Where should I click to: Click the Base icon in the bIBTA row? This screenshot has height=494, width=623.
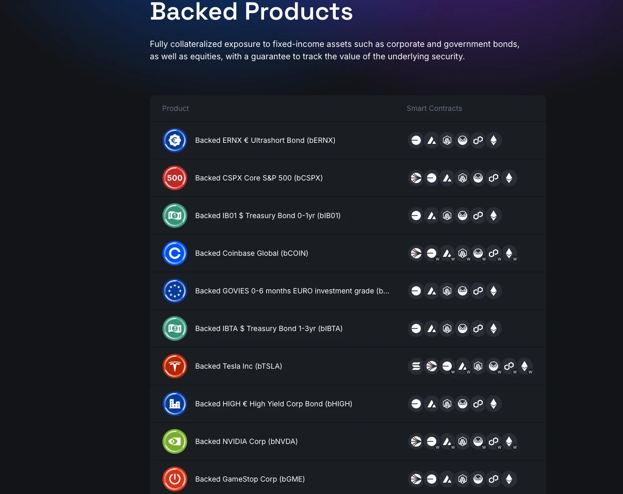point(416,328)
